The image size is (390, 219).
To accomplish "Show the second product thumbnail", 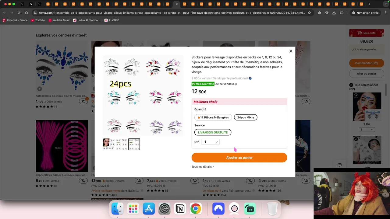I will click(121, 144).
